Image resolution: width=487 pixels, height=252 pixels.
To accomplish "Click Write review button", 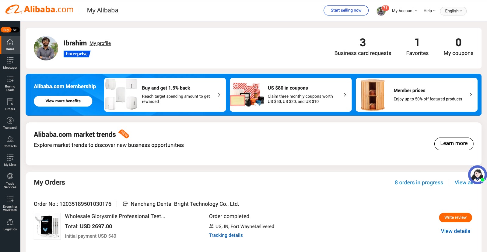I will coord(455,217).
